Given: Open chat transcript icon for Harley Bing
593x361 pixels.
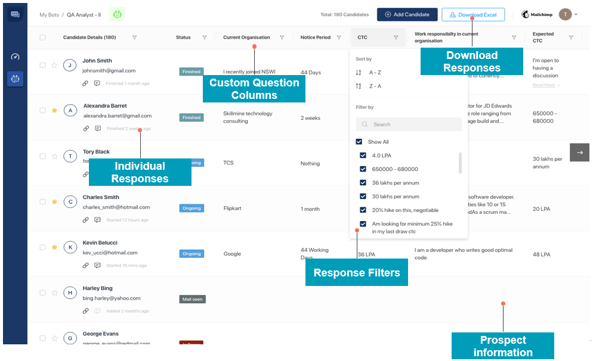Looking at the screenshot, I should [98, 311].
